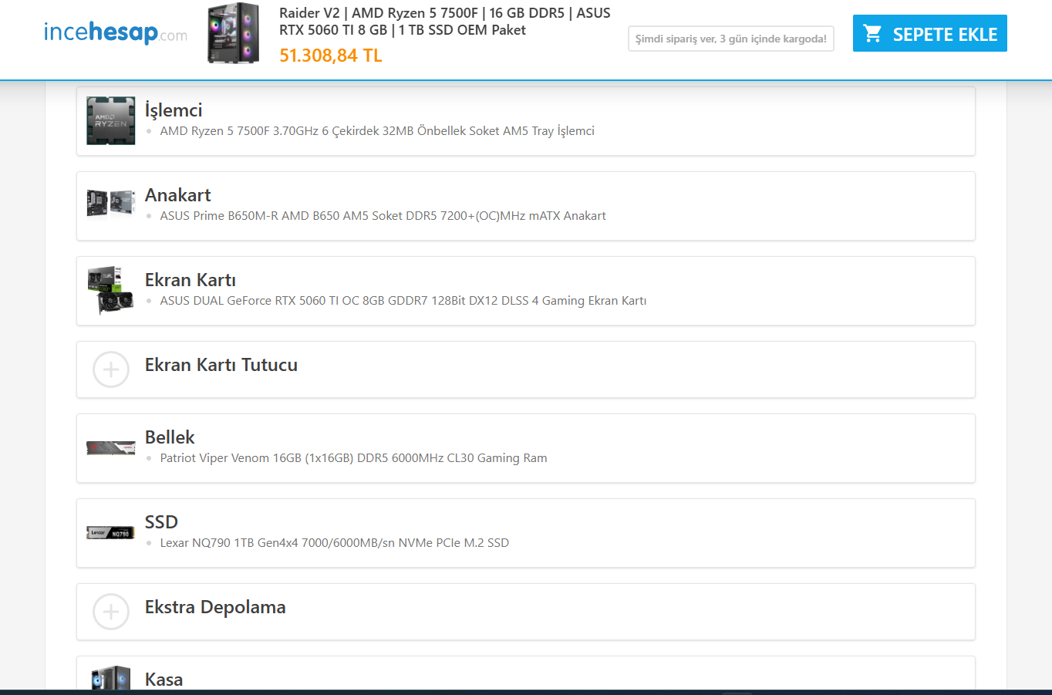This screenshot has width=1052, height=695.
Task: Select the Bellek heading
Action: 170,437
